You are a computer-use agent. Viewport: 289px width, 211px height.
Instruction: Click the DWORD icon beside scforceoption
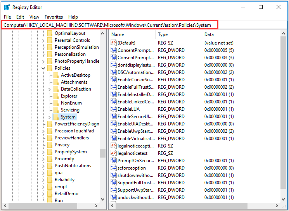tap(114, 168)
